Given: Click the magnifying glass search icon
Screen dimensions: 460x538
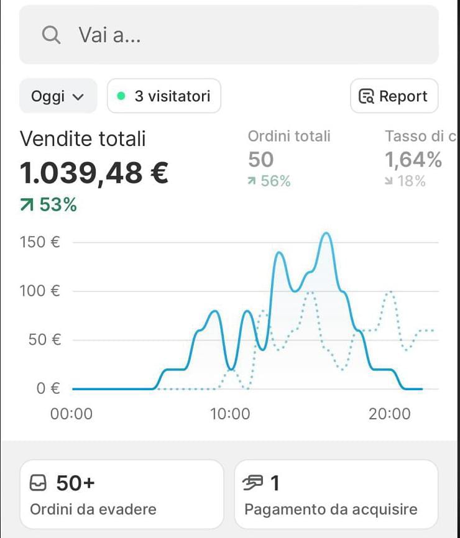Looking at the screenshot, I should (x=51, y=35).
